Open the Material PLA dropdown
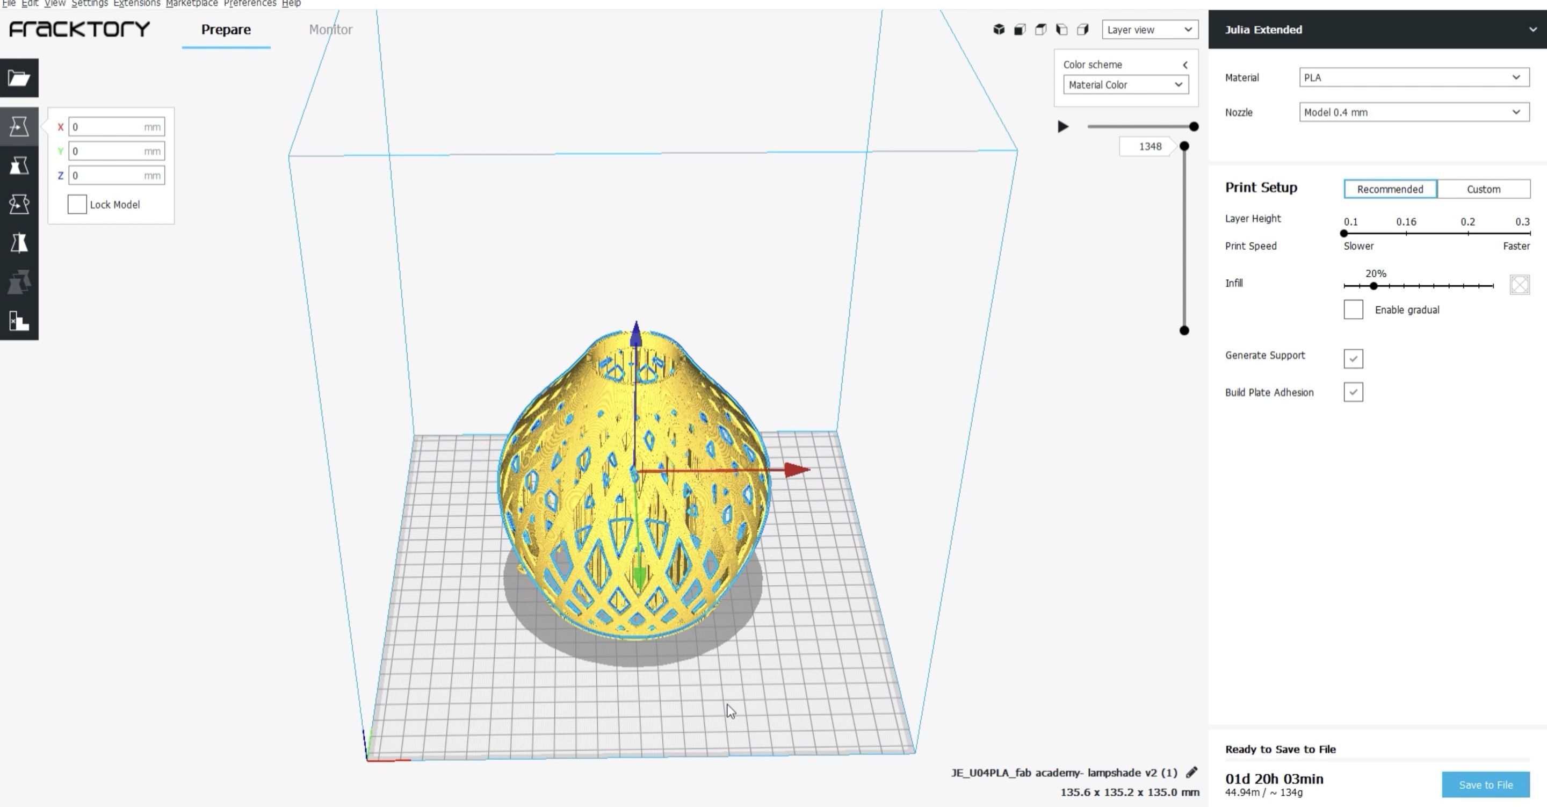 click(1414, 77)
